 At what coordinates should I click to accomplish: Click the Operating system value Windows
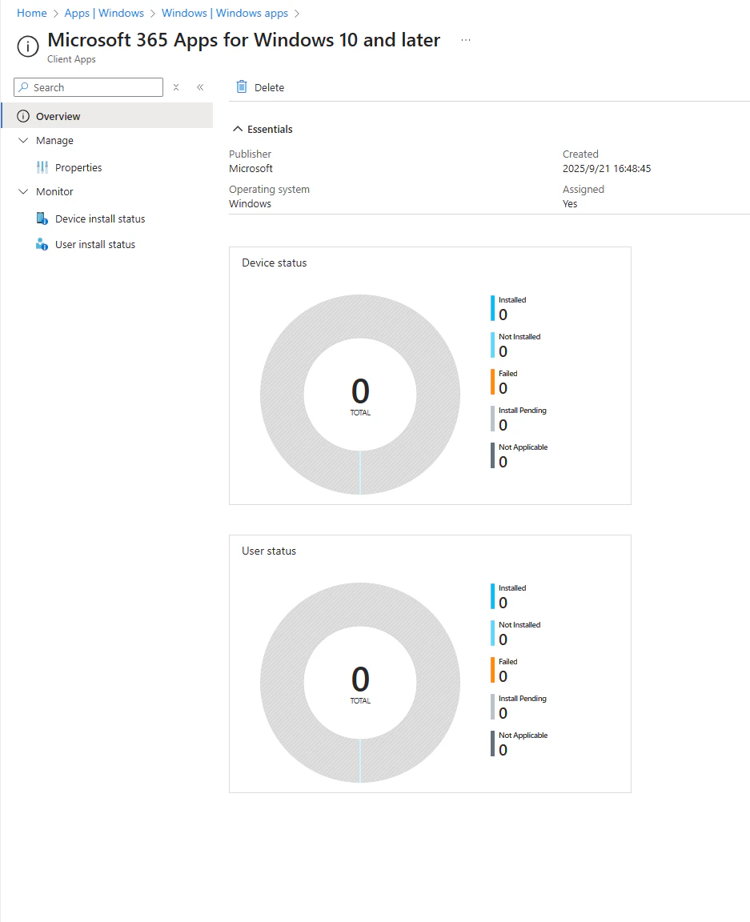pos(250,203)
